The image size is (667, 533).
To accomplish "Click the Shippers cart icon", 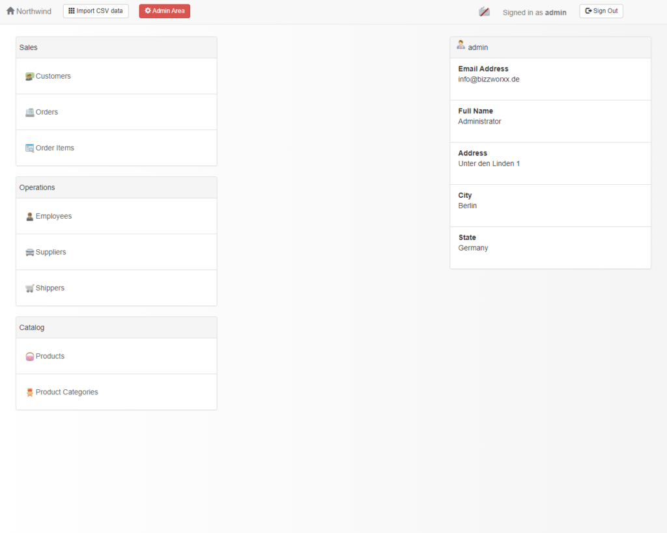I will (29, 288).
